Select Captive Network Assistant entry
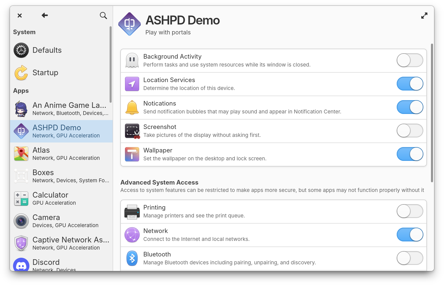 click(x=61, y=243)
